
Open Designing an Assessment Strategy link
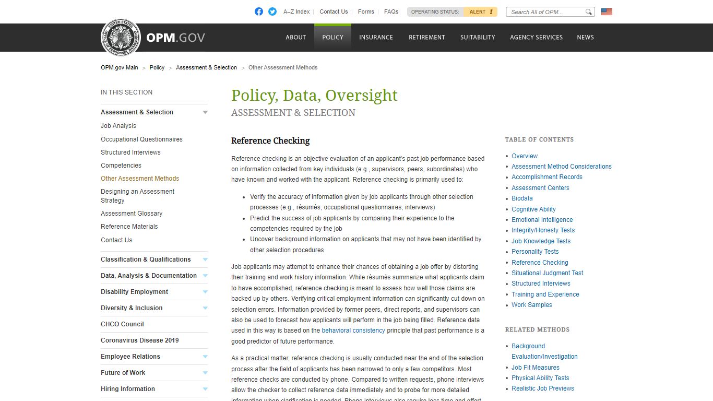(x=137, y=196)
